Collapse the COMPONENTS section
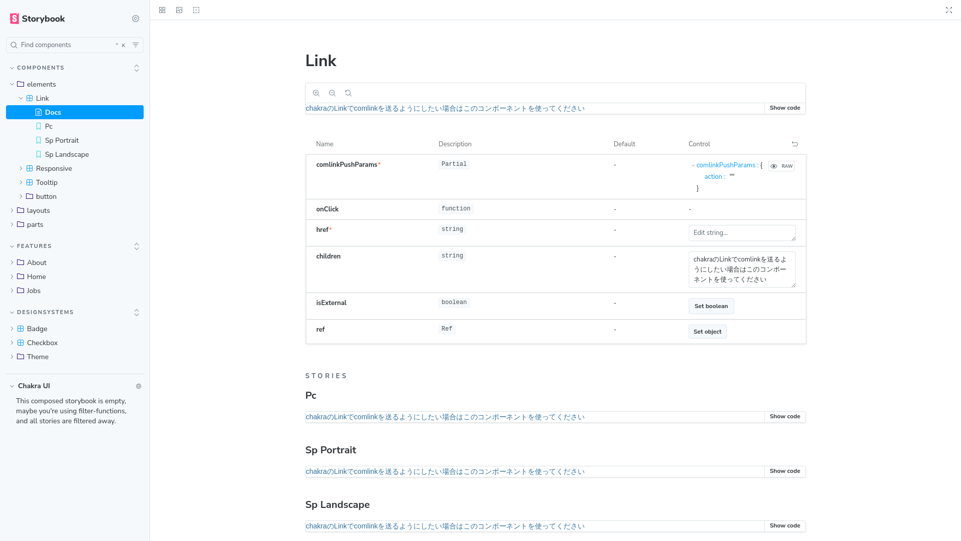 click(x=37, y=68)
